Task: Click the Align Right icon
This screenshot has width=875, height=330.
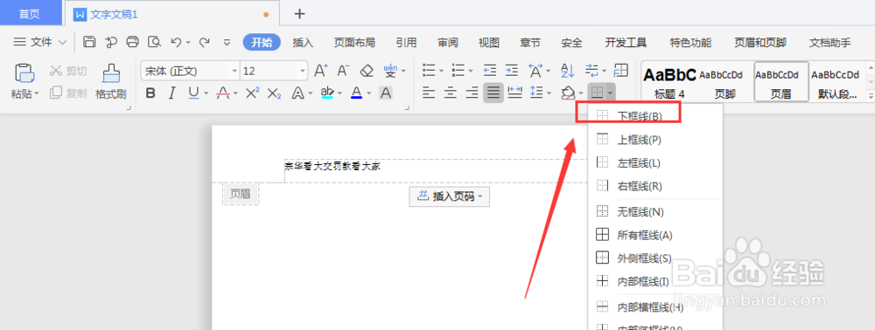Action: click(x=472, y=93)
